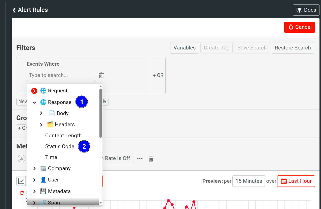Open the Docs page
Image resolution: width=321 pixels, height=209 pixels.
[x=306, y=10]
